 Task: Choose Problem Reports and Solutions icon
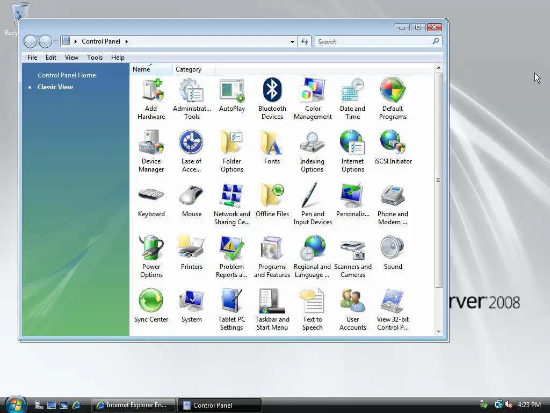tap(231, 257)
